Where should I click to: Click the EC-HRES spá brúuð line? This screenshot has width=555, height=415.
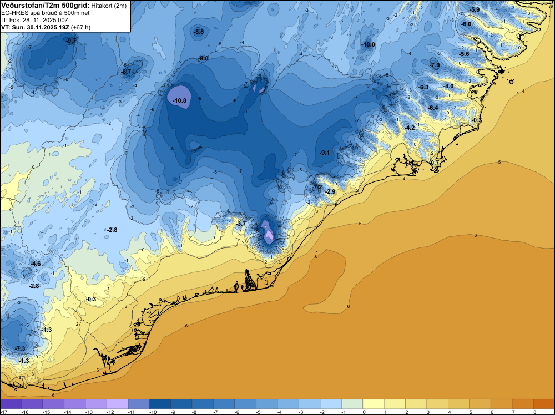tap(46, 13)
